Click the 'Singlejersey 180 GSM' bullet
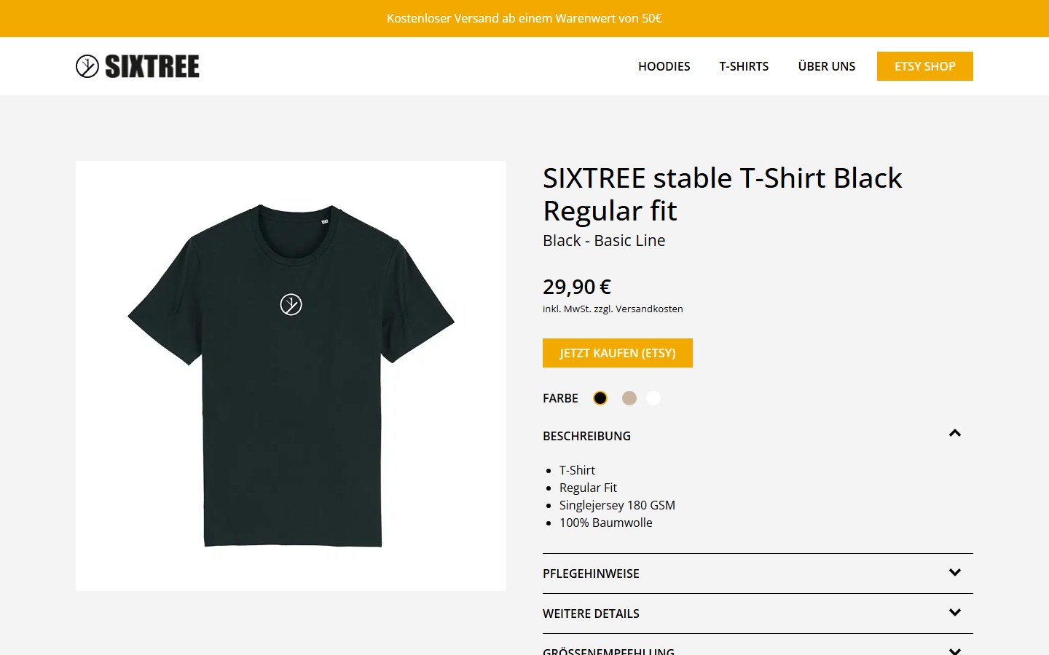 (x=617, y=505)
